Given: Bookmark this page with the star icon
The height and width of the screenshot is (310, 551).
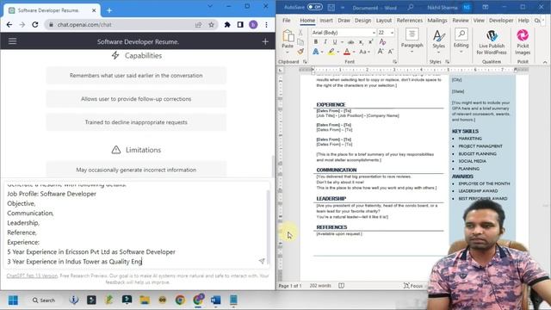Looking at the screenshot, I should point(211,25).
